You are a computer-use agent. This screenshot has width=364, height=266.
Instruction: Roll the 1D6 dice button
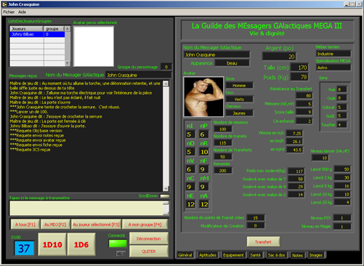(81, 244)
